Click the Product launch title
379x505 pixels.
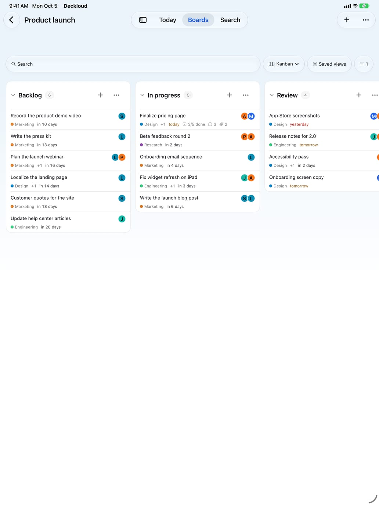pos(50,20)
